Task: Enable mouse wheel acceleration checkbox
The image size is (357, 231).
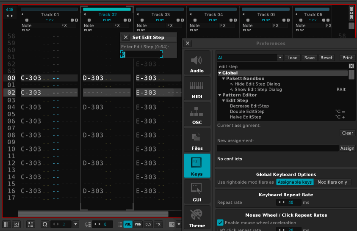Action: (x=220, y=223)
